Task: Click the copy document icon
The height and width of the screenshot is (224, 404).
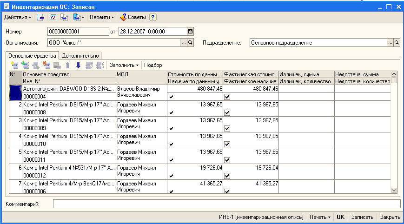Action: pyautogui.click(x=64, y=17)
